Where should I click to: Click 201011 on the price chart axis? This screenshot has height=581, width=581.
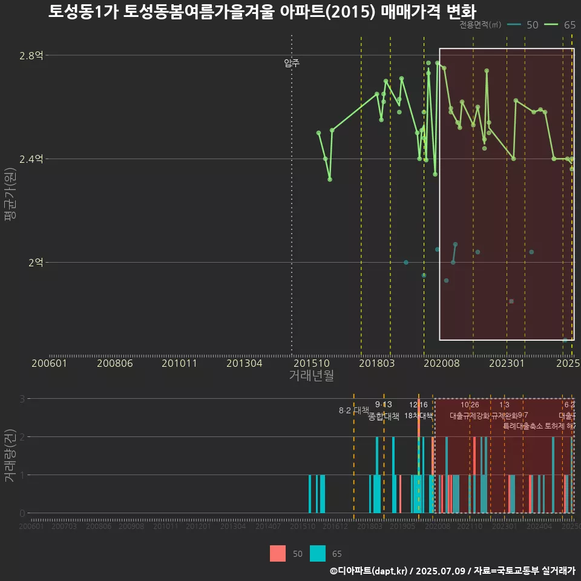(x=179, y=363)
